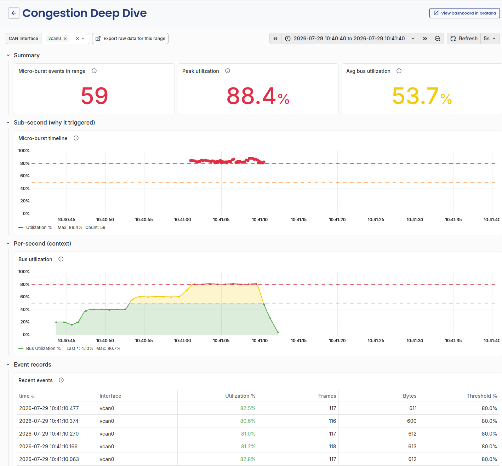Screen dimensions: 502x466
Task: Open the 5s refresh interval dropdown
Action: tap(490, 39)
